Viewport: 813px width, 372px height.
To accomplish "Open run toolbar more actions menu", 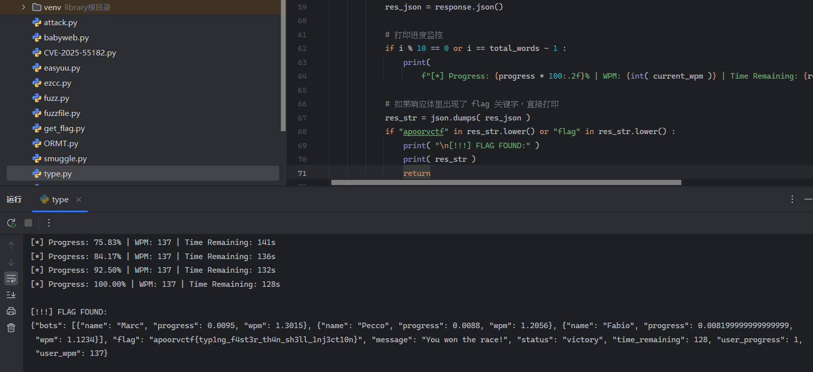I will 48,223.
